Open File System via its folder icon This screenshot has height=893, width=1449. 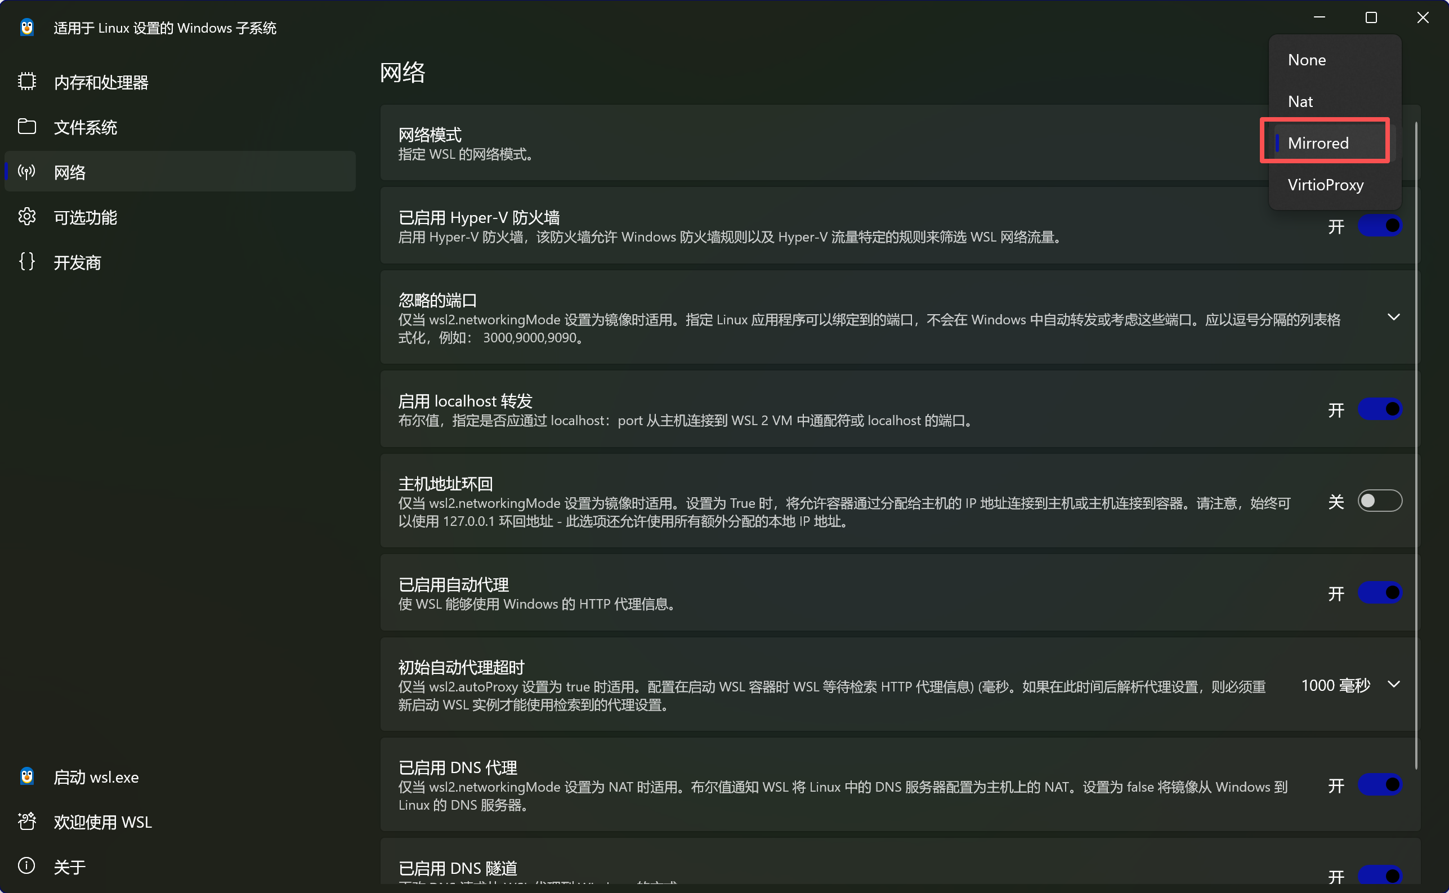[x=26, y=126]
